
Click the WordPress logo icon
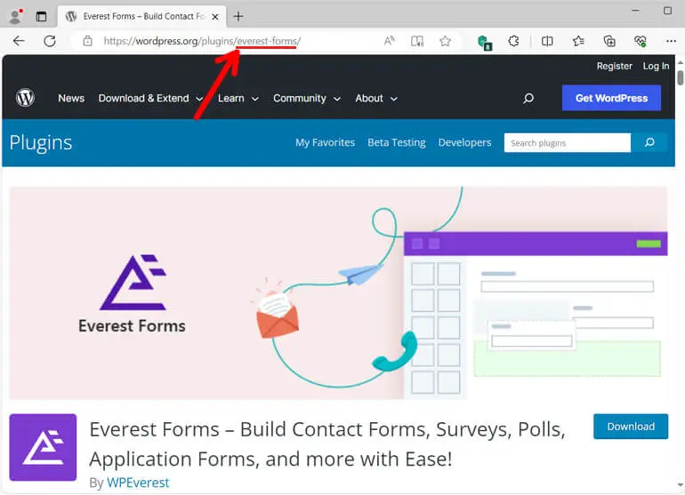tap(25, 98)
